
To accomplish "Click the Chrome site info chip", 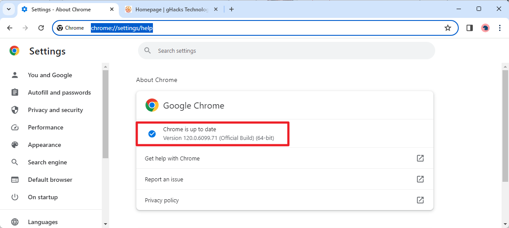I will coord(70,28).
